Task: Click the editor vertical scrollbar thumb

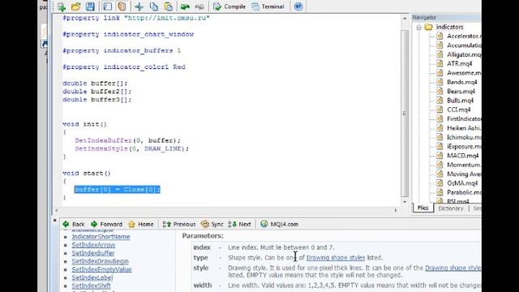Action: [405, 114]
